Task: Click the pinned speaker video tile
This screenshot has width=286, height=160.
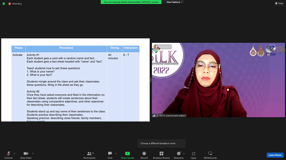Action: tap(218, 80)
